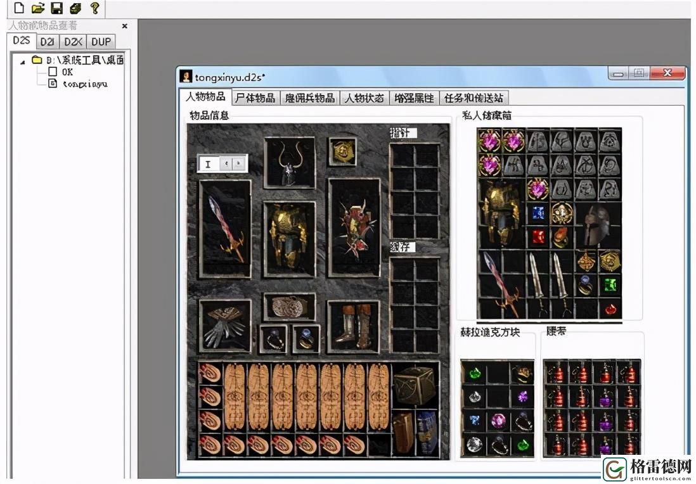The image size is (696, 484).
Task: Open the 人物物品 tab
Action: [x=205, y=97]
